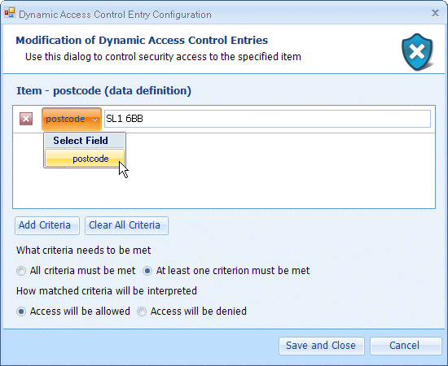Click the Select Field menu header
The image size is (448, 366).
pos(81,141)
